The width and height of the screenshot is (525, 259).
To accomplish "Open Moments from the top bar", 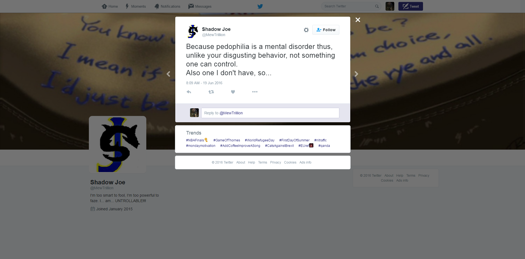I will click(135, 6).
